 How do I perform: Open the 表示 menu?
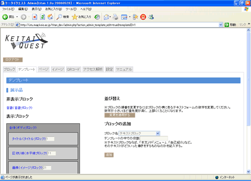(37, 9)
